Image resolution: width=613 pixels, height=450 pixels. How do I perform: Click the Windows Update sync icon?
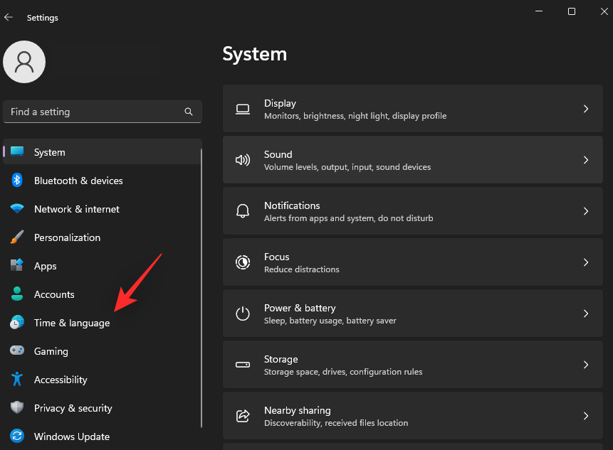point(17,436)
